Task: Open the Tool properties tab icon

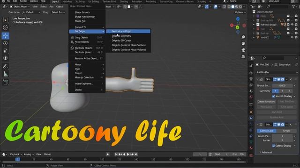Action: pos(251,66)
